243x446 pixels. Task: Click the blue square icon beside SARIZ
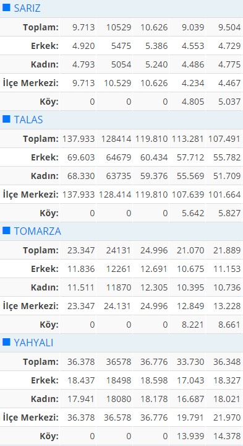[x=6, y=7]
